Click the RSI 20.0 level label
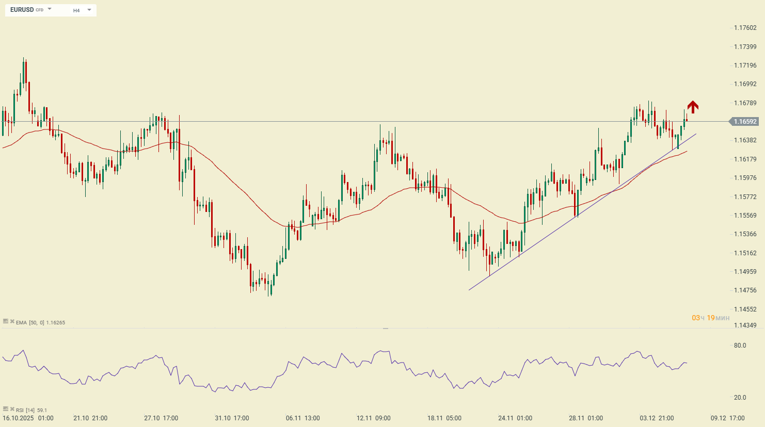This screenshot has height=427, width=765. 740,398
